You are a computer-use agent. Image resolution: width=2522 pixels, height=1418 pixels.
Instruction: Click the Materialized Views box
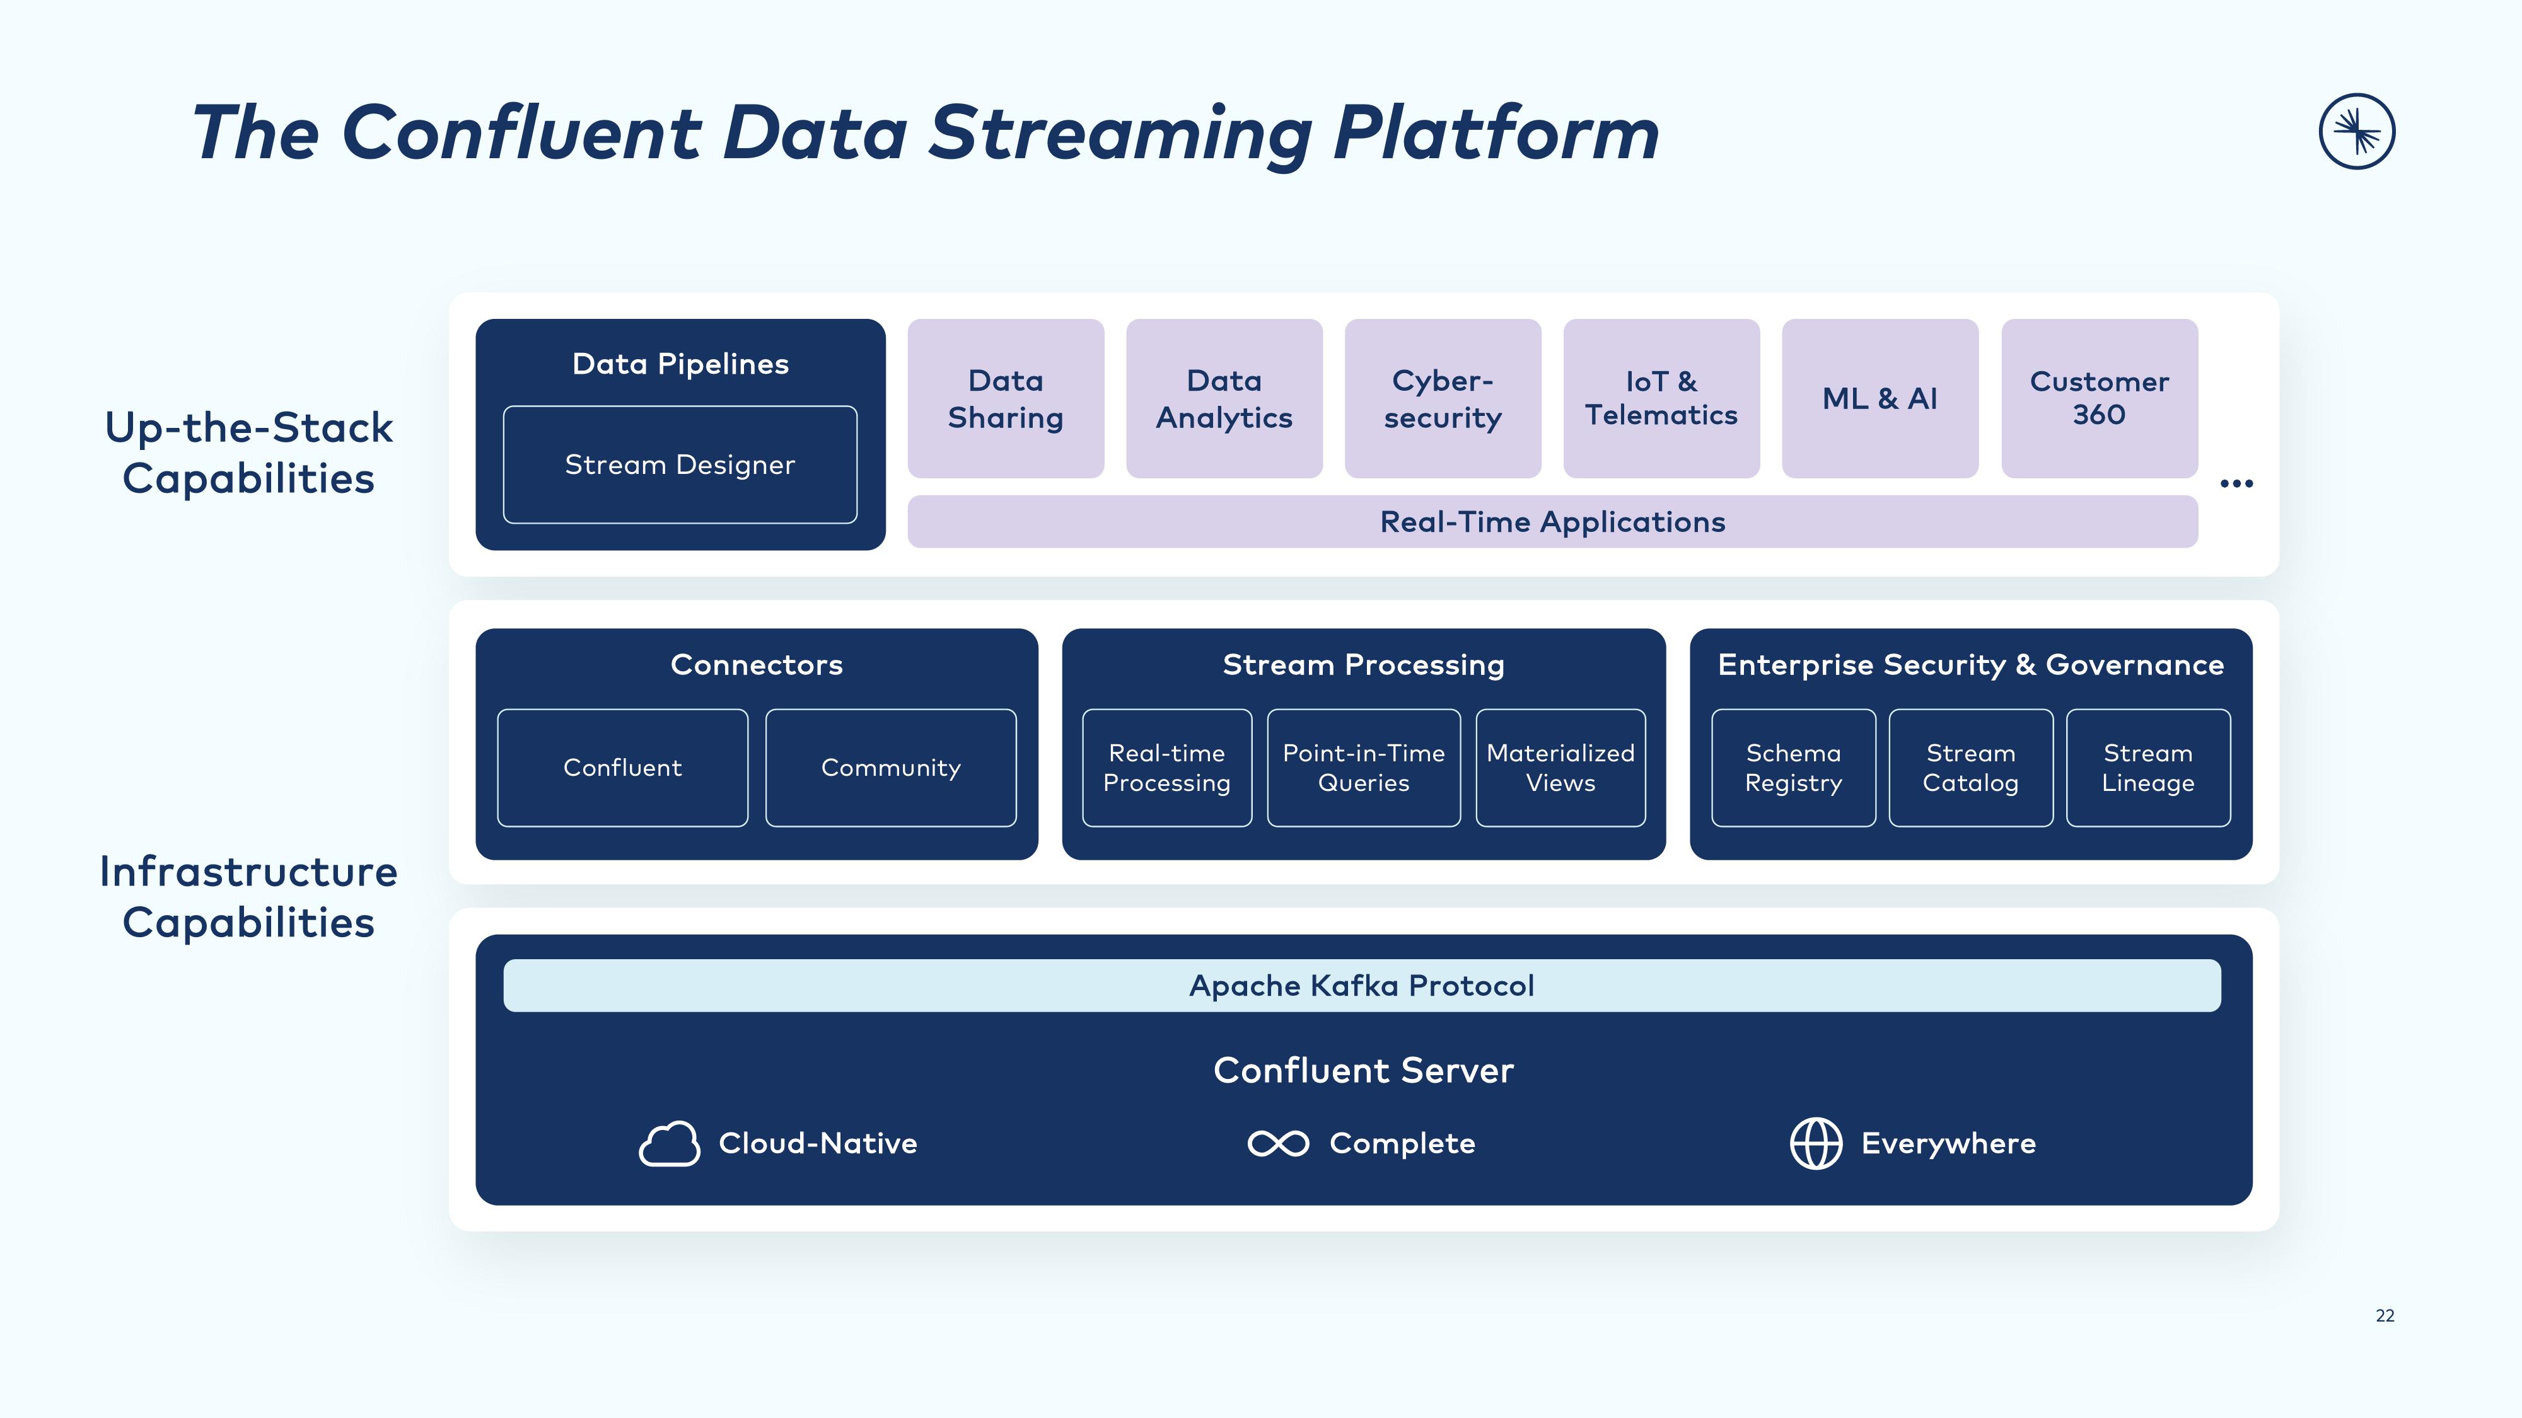[x=1560, y=768]
